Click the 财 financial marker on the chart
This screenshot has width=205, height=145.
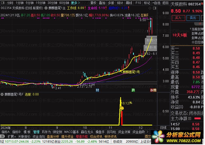point(97,90)
